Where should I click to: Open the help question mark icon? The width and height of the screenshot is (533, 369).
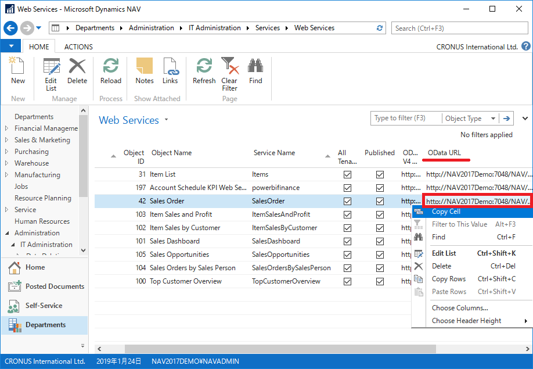[525, 46]
